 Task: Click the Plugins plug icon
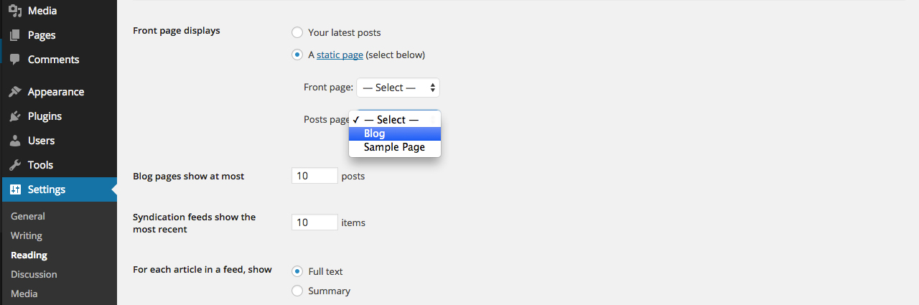pos(15,116)
